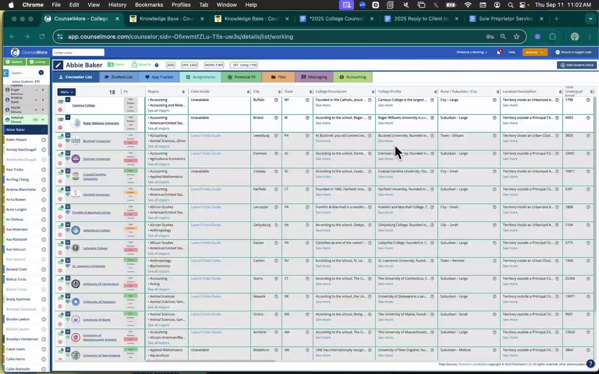Open the Account dropdown
This screenshot has width=599, height=374.
[535, 52]
